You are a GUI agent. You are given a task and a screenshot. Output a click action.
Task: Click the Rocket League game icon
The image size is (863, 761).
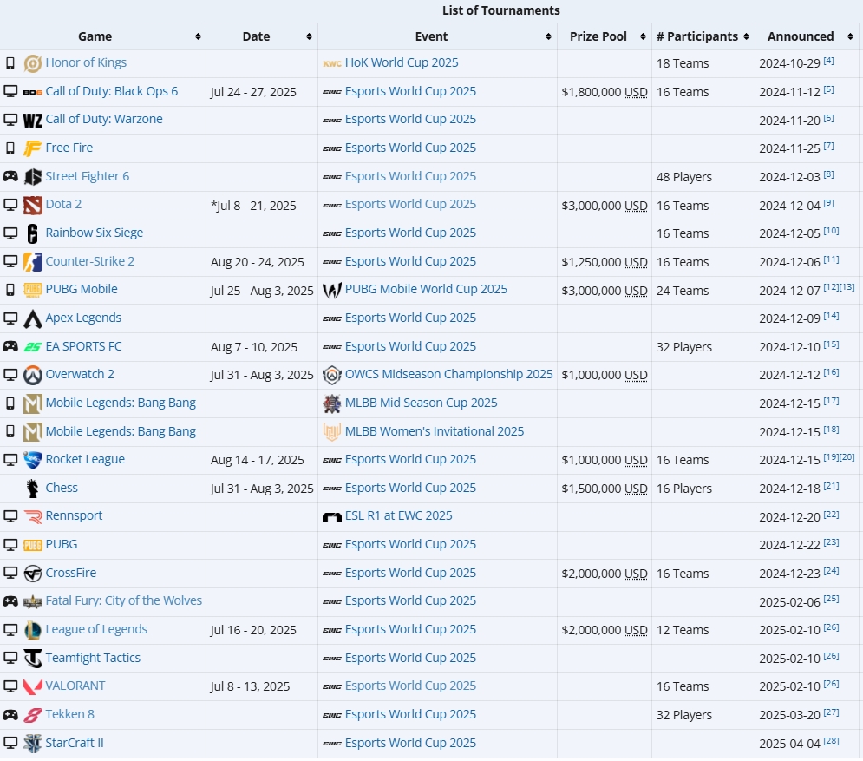click(33, 460)
